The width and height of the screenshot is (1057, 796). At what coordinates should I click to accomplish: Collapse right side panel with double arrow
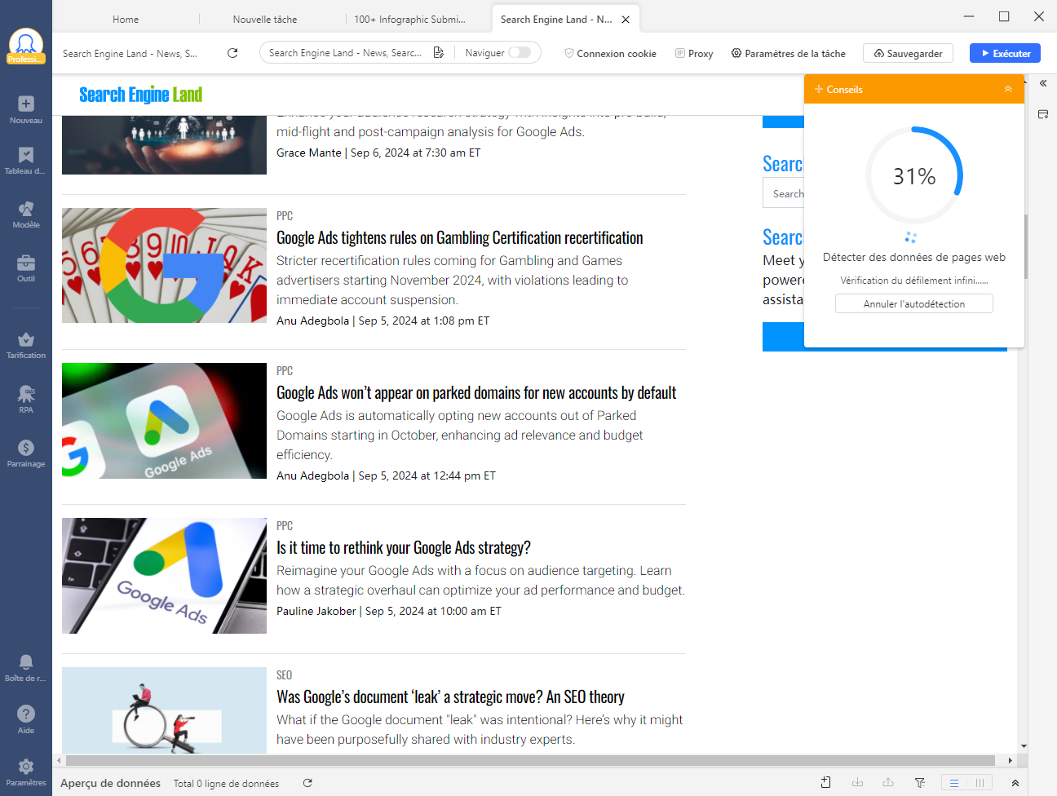pos(1043,83)
